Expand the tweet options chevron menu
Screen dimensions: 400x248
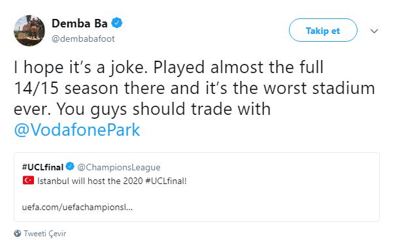(x=374, y=31)
